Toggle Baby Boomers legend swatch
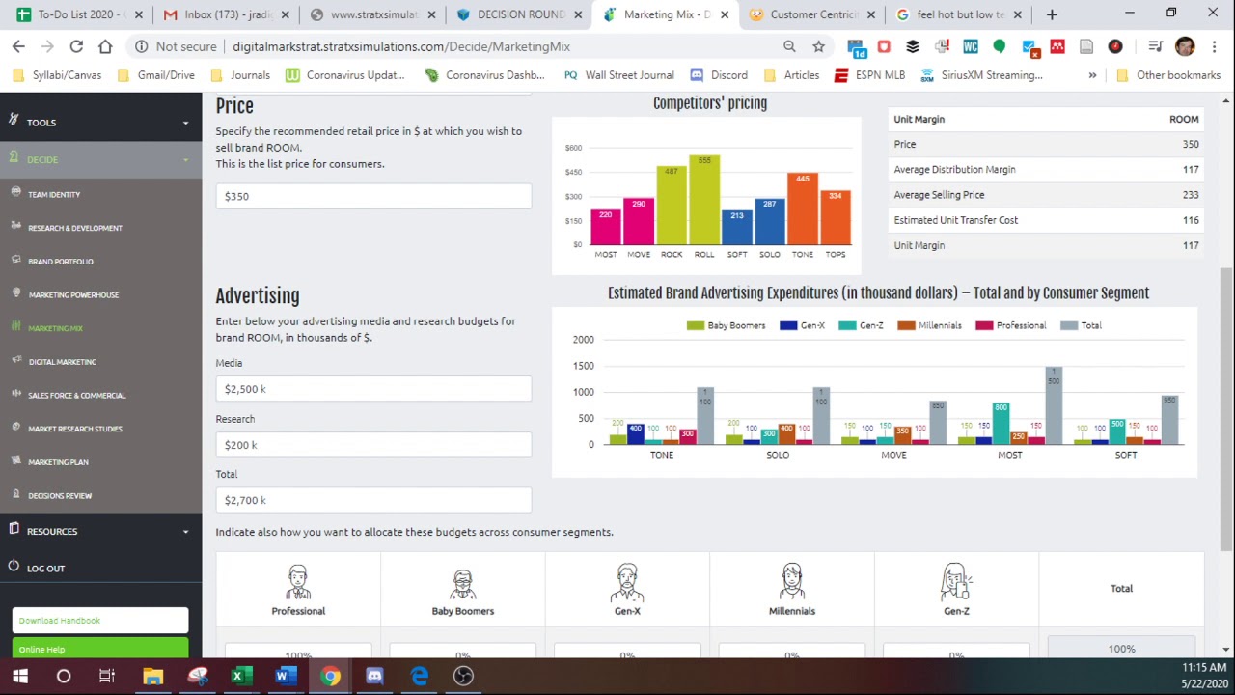Screen dimensions: 1235x695 (x=695, y=325)
